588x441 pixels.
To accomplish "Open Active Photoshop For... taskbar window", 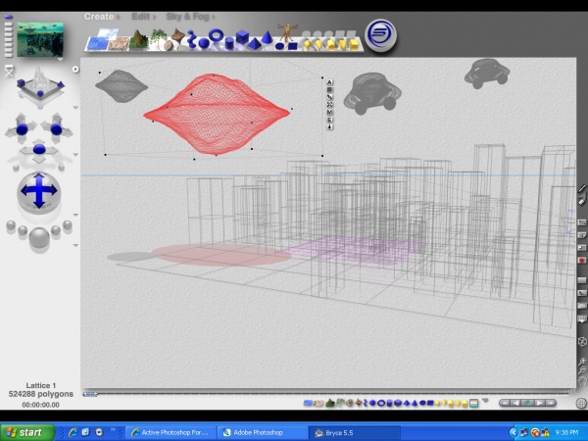I will [171, 432].
